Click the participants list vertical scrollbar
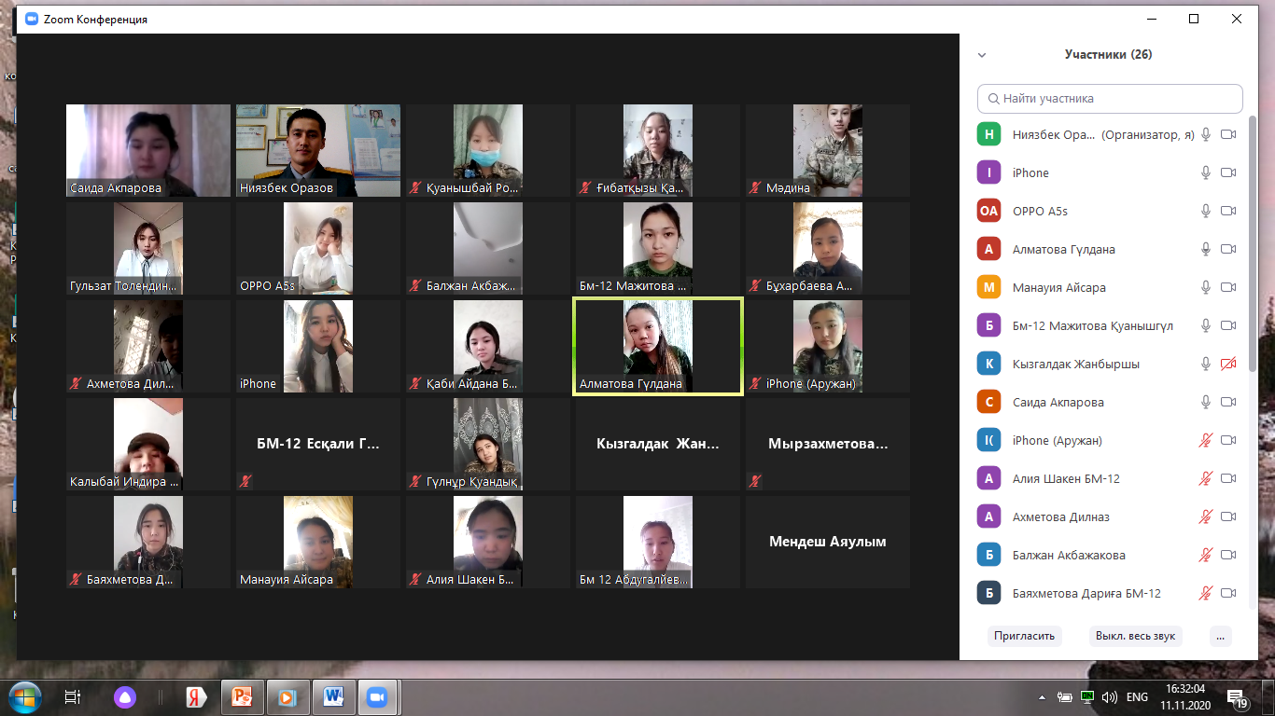The image size is (1275, 716). (1252, 280)
